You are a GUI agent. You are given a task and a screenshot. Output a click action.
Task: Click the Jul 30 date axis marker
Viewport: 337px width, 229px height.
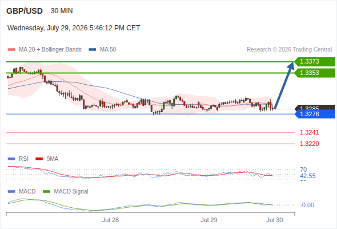275,220
